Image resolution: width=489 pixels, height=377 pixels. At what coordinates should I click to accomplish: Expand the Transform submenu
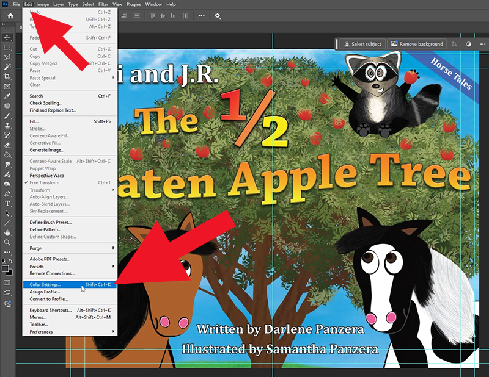pyautogui.click(x=70, y=190)
